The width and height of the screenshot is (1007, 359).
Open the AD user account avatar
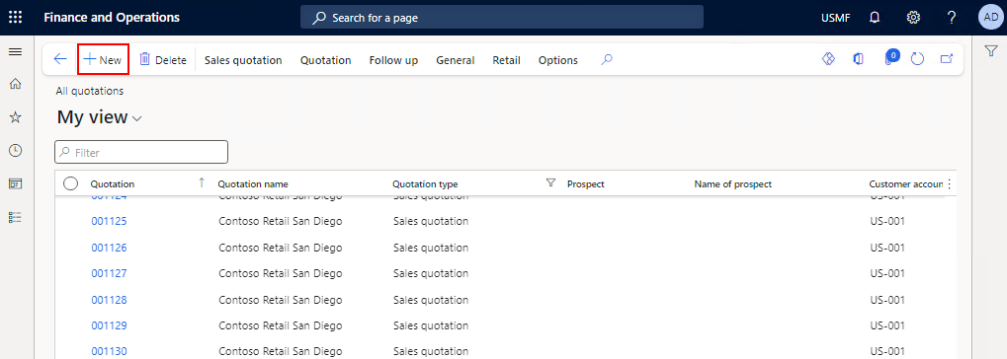coord(991,18)
